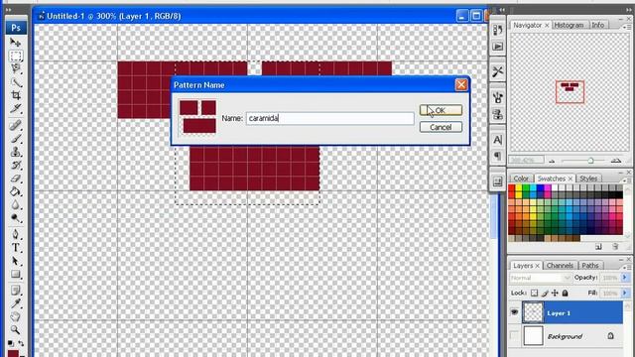Select the Path Selection tool
This screenshot has height=357, width=635.
16,261
